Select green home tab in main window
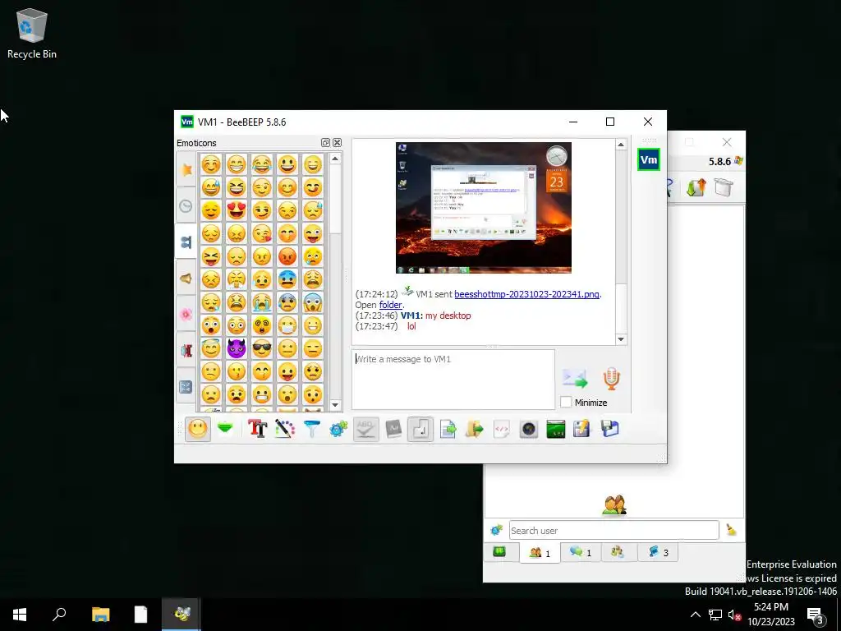The image size is (841, 631). [500, 552]
